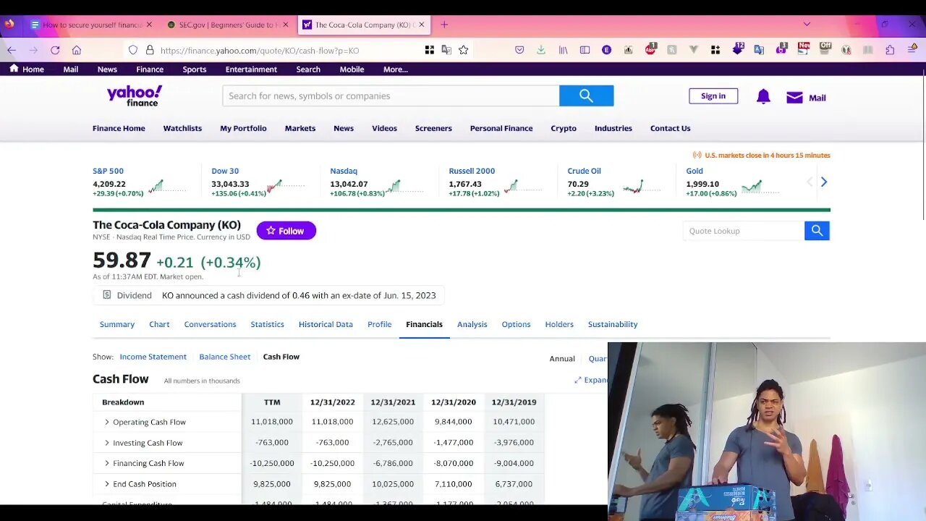Open the Chart tab
926x521 pixels.
pos(159,324)
